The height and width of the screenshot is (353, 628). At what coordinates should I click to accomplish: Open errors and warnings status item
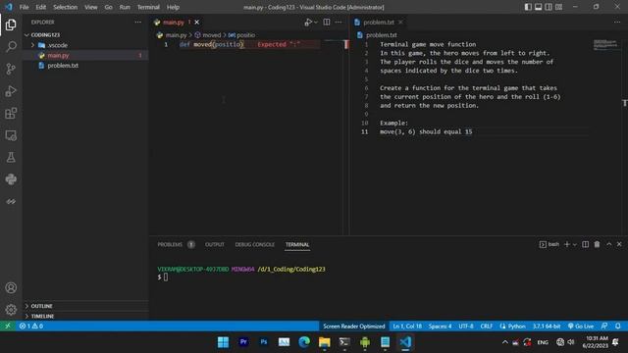click(31, 327)
